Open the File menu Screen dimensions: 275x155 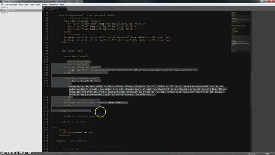(2, 5)
